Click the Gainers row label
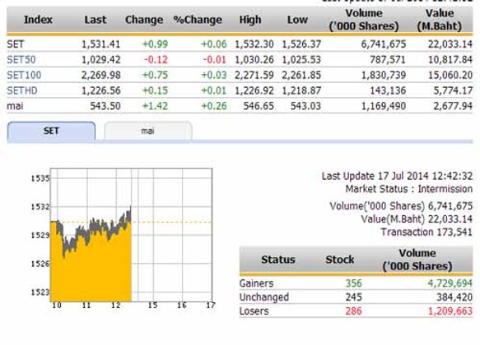The height and width of the screenshot is (345, 480). pyautogui.click(x=256, y=283)
